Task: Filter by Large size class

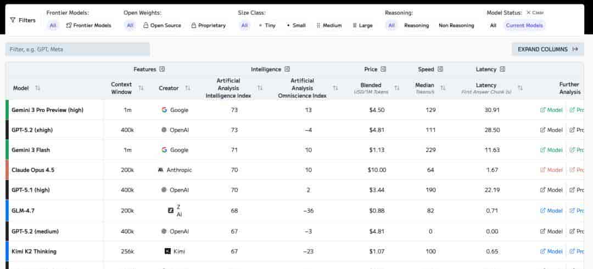Action: [363, 25]
